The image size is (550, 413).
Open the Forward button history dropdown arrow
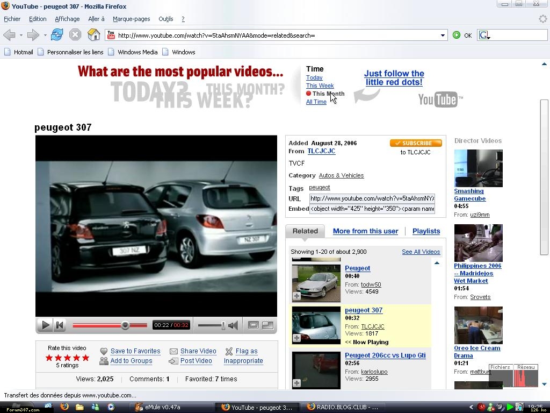pos(45,35)
